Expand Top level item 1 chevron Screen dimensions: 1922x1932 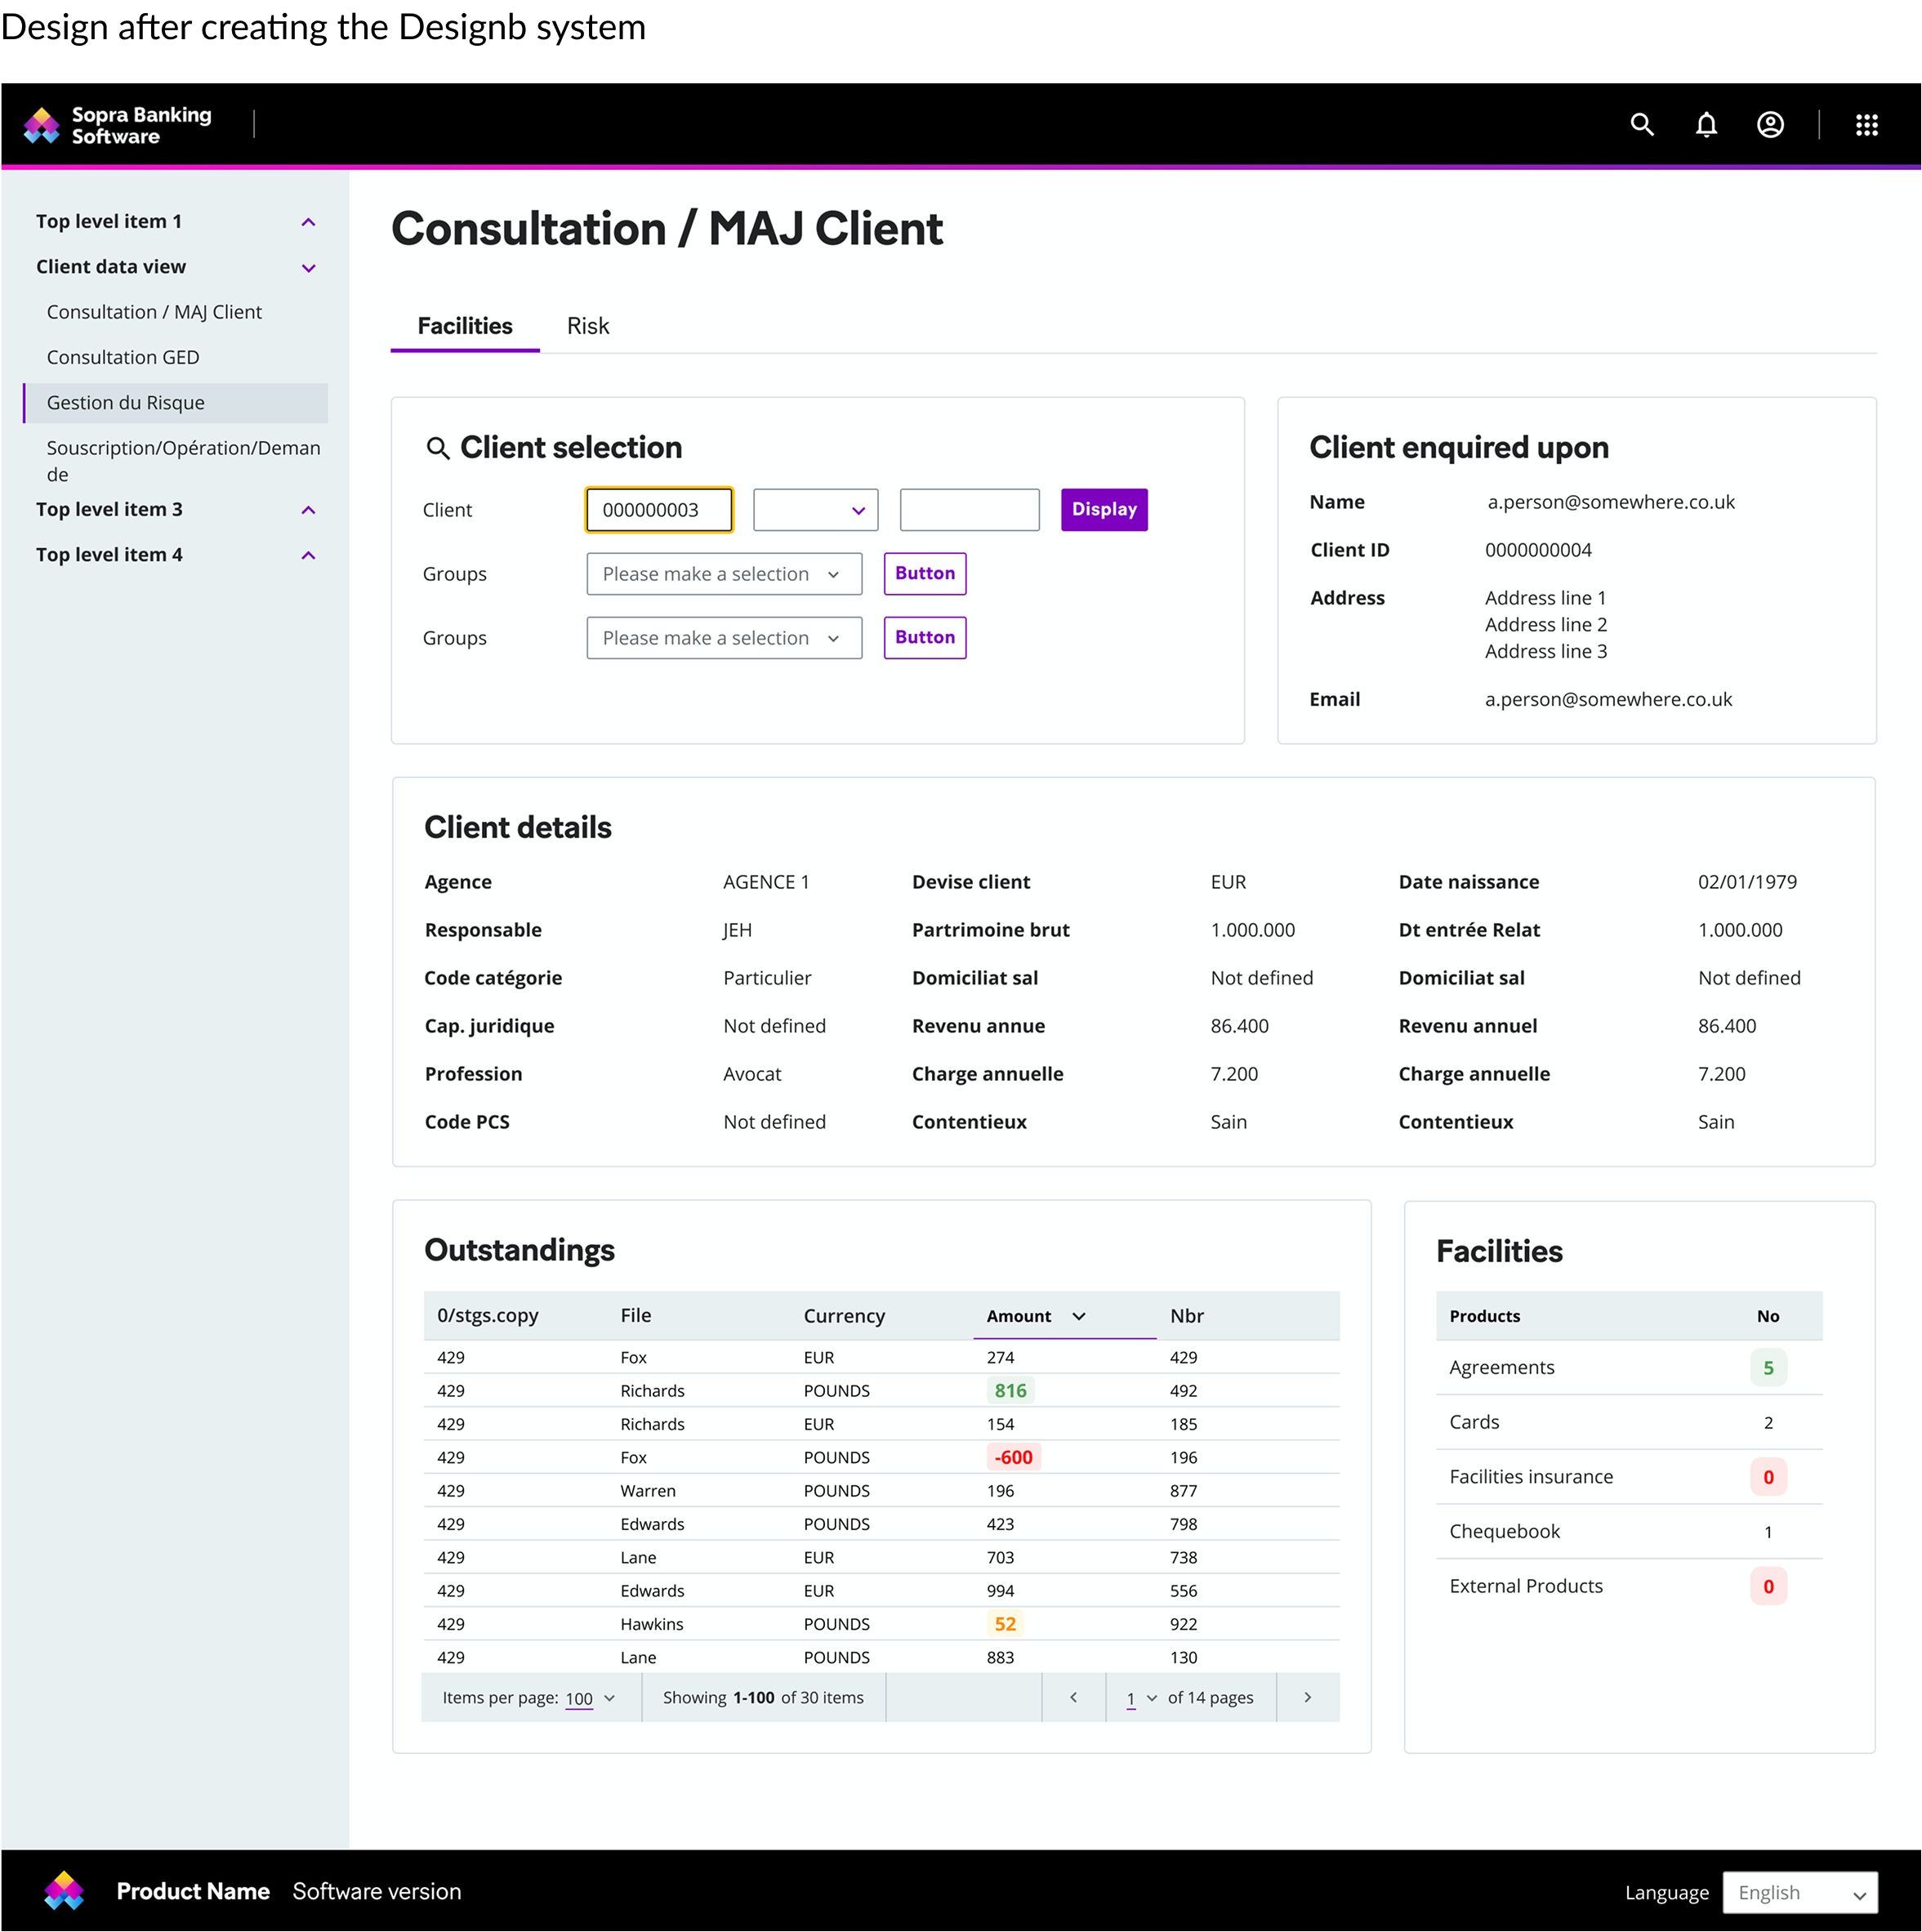[308, 222]
